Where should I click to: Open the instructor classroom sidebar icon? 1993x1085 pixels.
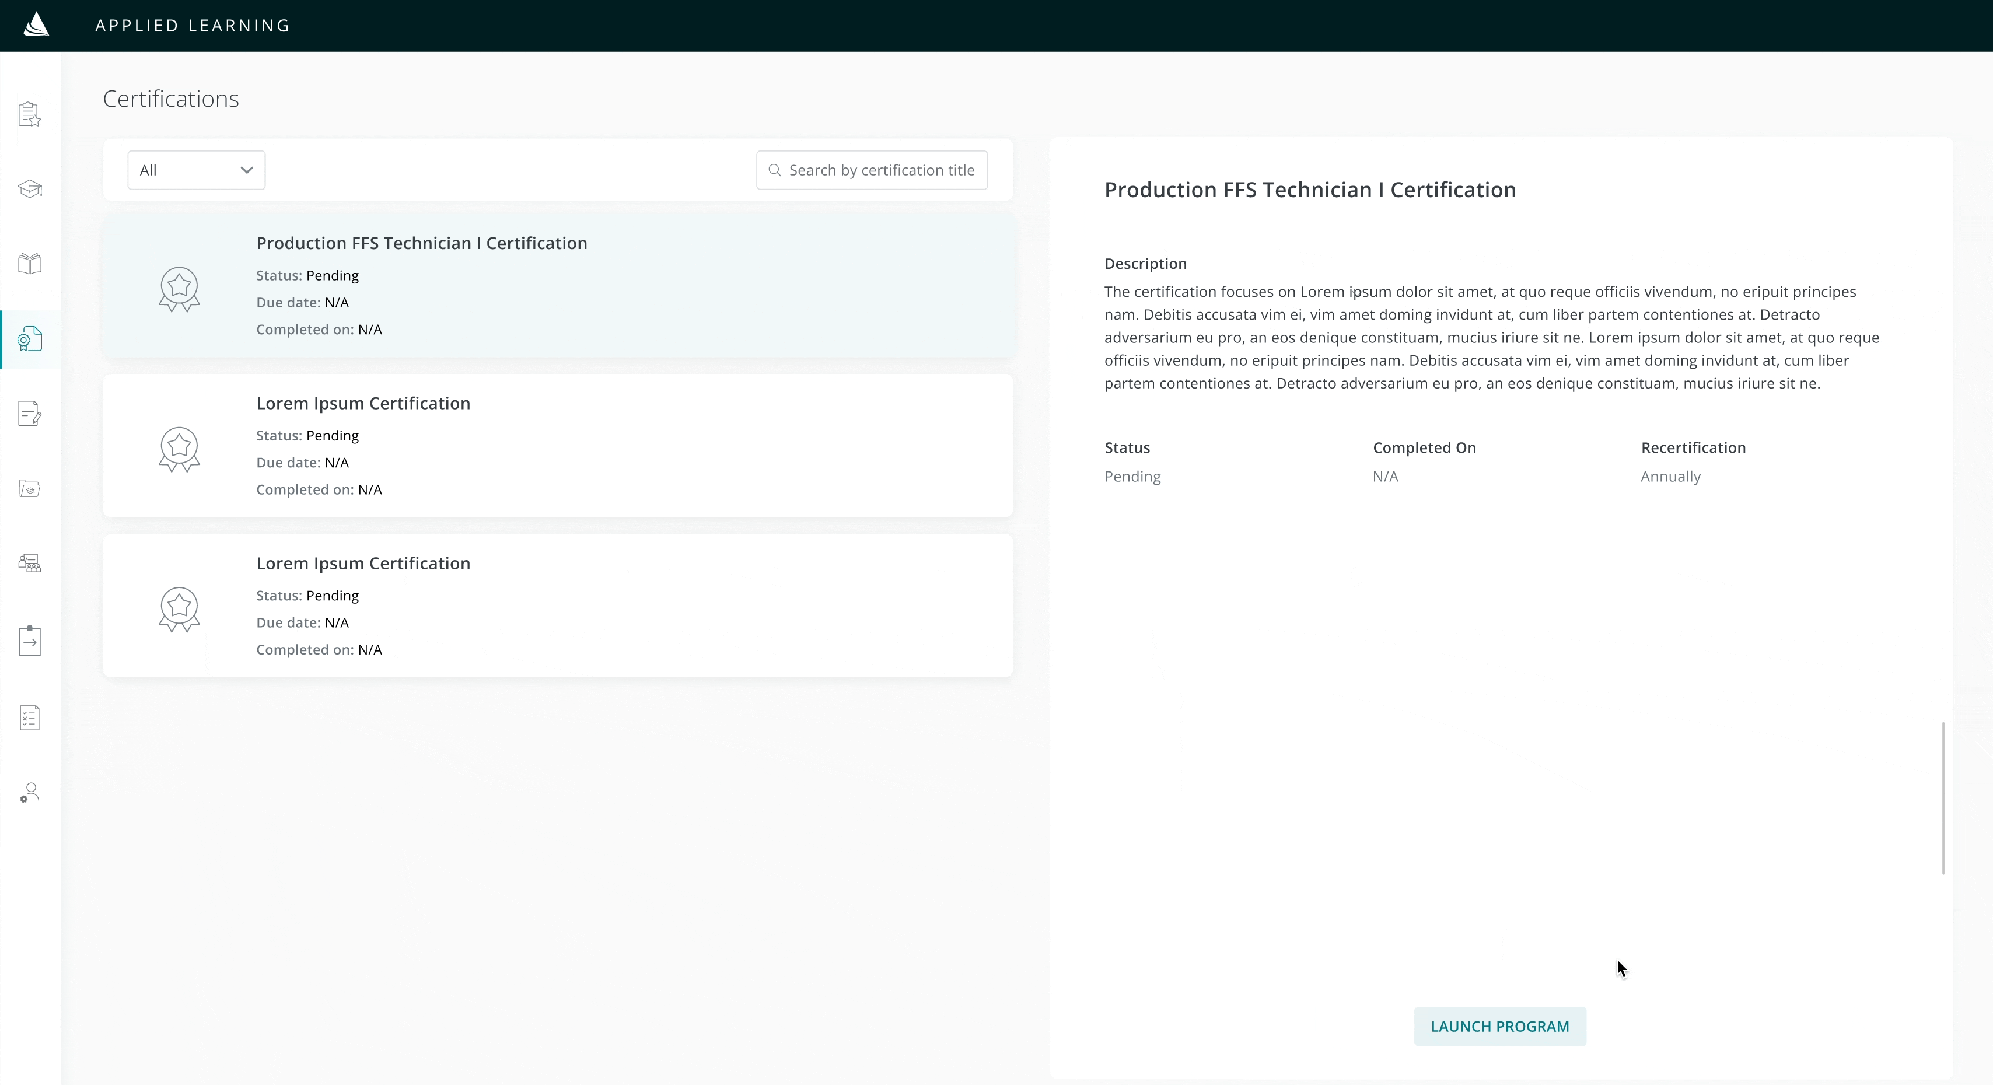[x=29, y=563]
